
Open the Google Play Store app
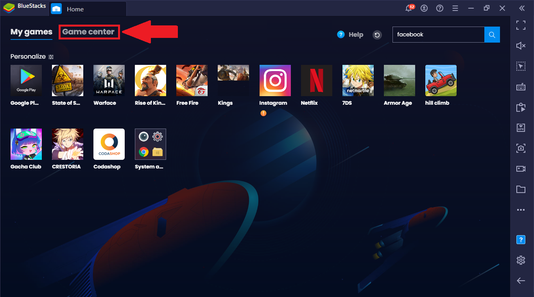tap(26, 81)
